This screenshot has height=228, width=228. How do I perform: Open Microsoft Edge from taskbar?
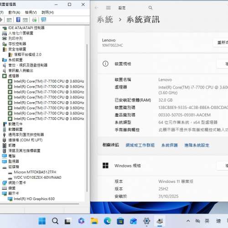click(x=107, y=221)
